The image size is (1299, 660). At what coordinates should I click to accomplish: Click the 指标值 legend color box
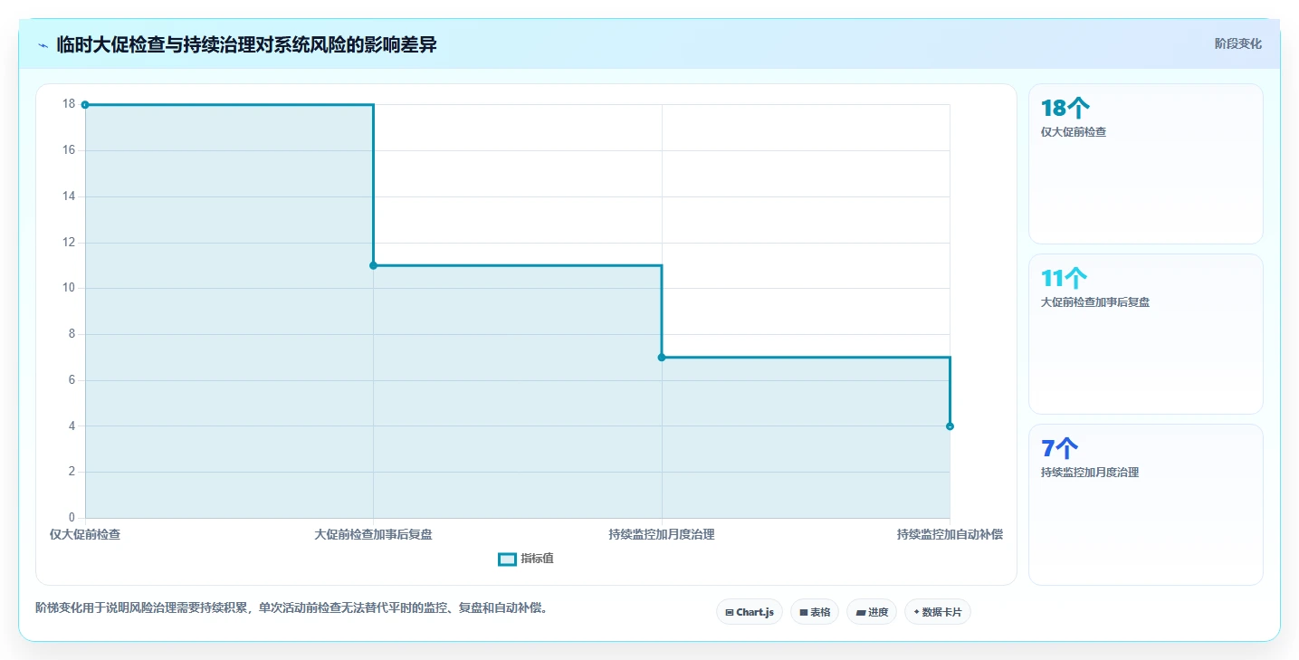pyautogui.click(x=507, y=559)
